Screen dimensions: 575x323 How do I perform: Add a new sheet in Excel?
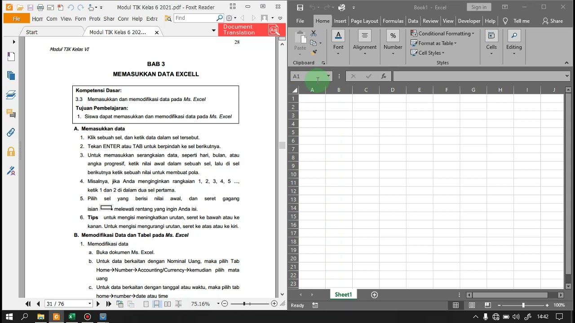374,295
